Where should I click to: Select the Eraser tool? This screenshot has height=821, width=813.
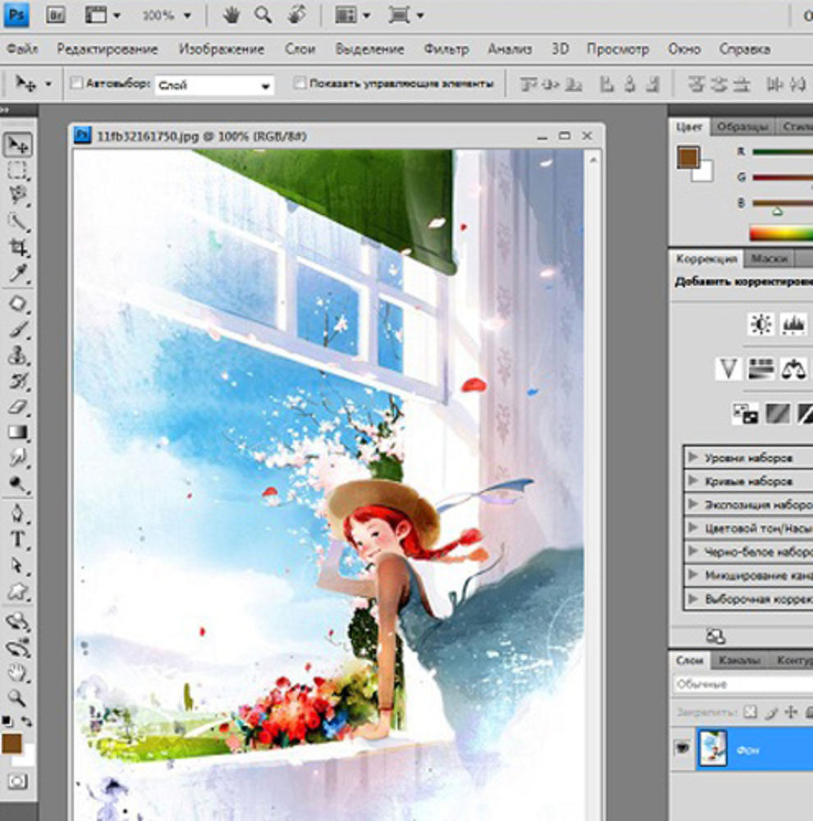[18, 407]
